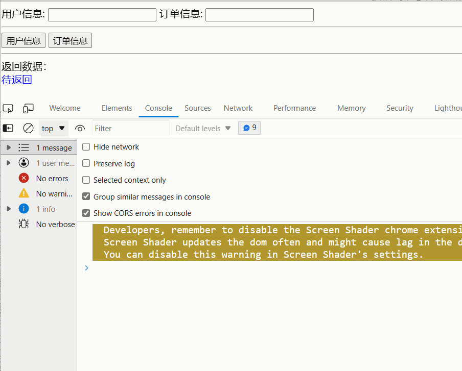Select the red No errors icon
462x371 pixels.
click(24, 178)
